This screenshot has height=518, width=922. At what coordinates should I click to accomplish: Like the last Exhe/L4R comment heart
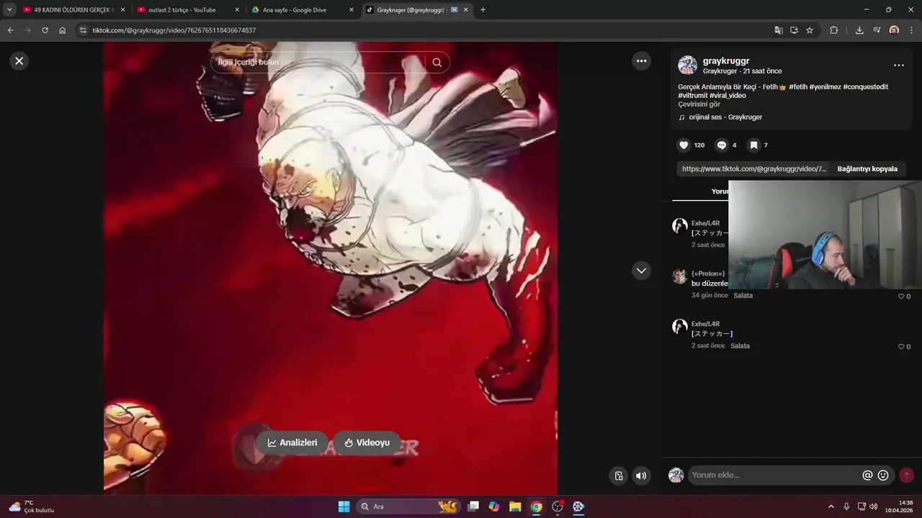tap(900, 347)
